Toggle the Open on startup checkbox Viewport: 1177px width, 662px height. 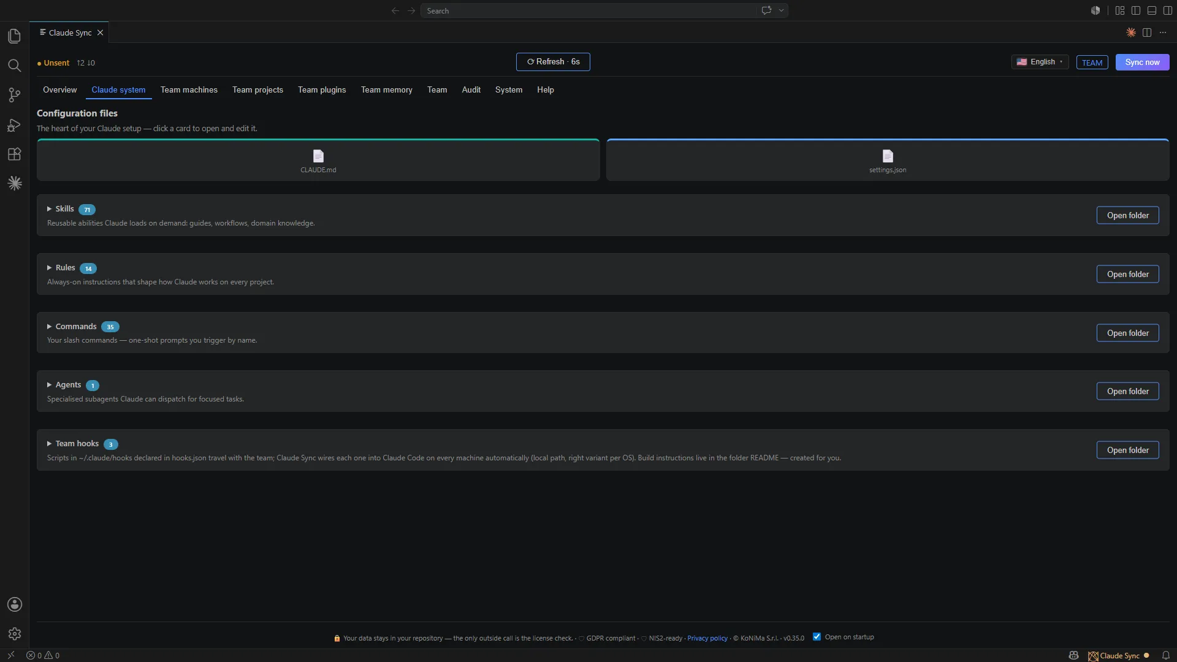tap(817, 637)
